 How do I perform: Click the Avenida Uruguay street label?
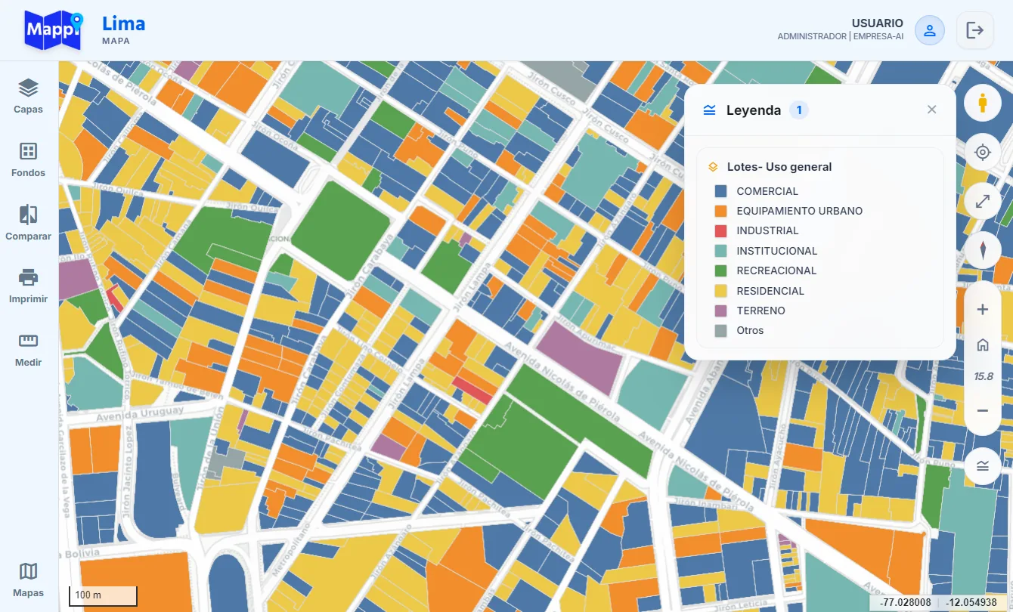[x=140, y=414]
